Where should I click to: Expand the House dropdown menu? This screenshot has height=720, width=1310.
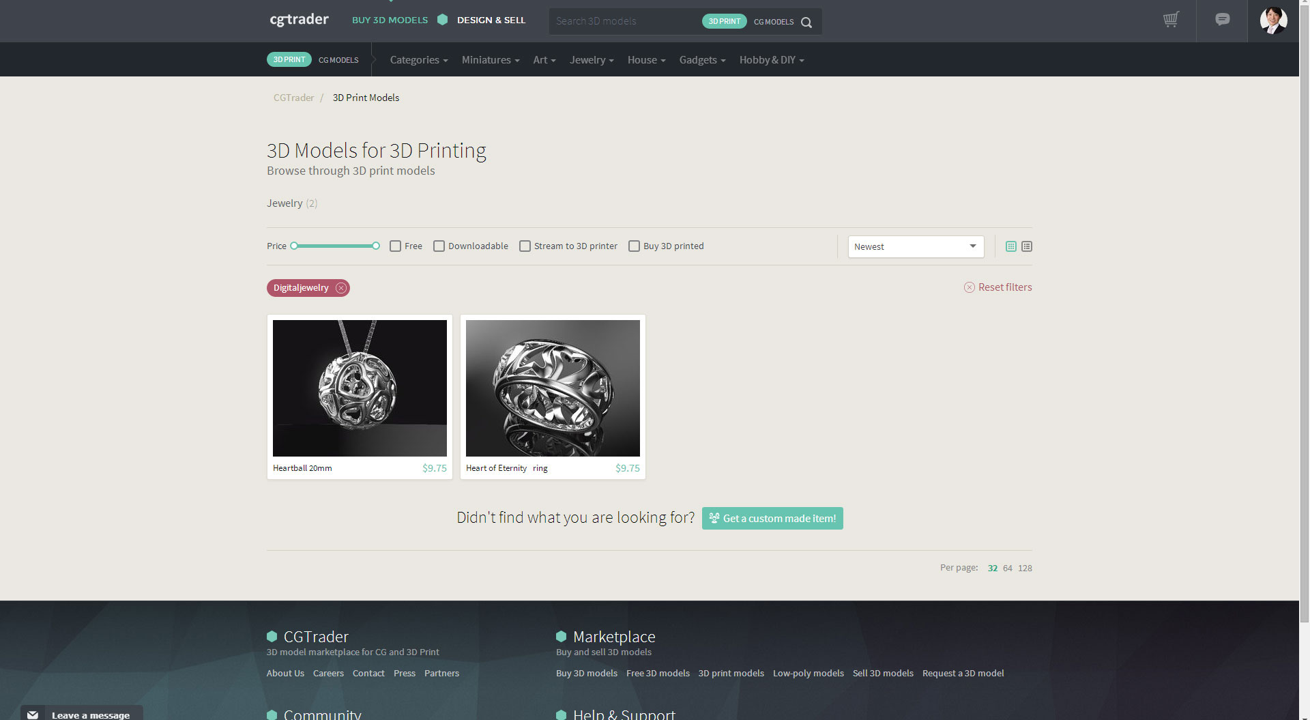click(x=646, y=60)
